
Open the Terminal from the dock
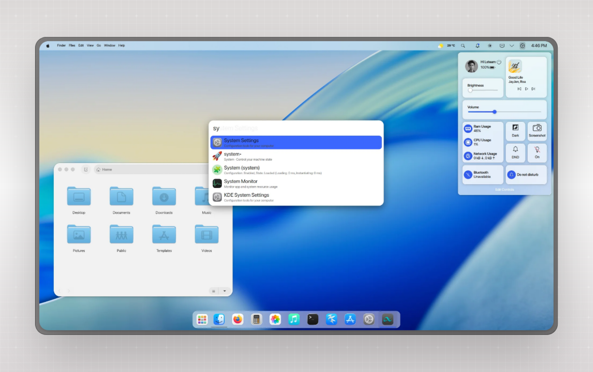[x=312, y=319]
